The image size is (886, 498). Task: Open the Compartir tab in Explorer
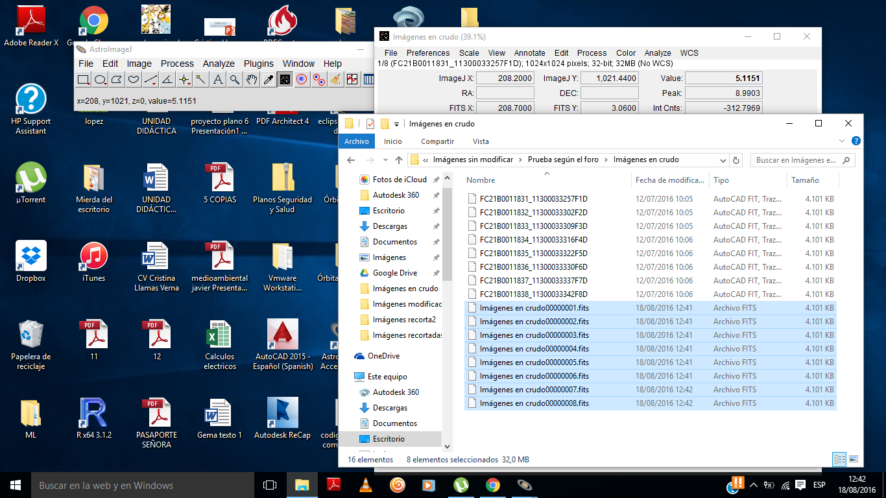(437, 141)
